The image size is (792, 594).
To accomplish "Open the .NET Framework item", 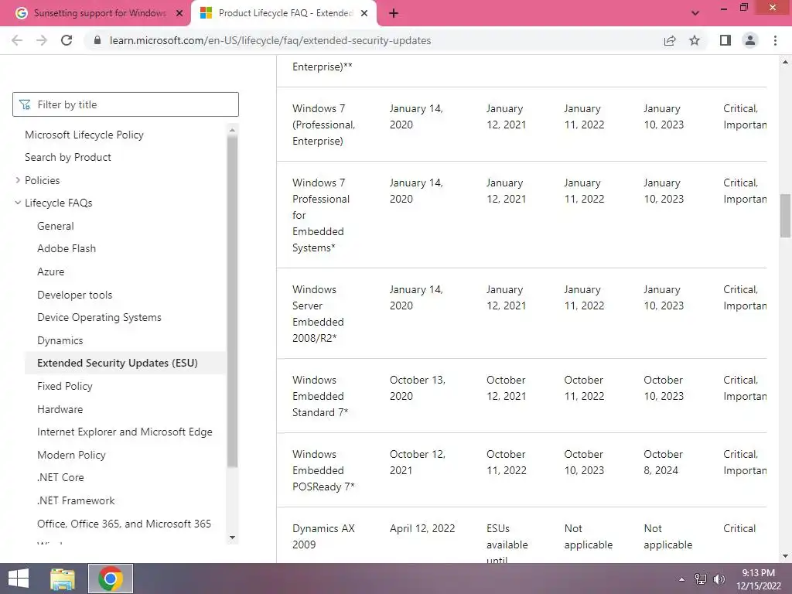I will [76, 500].
